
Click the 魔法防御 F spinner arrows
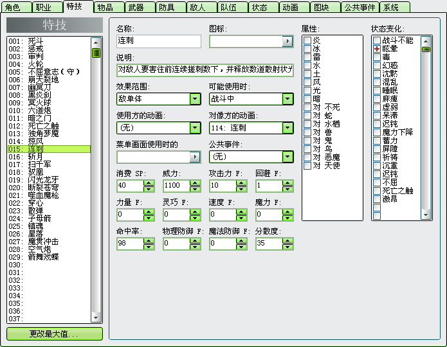click(x=241, y=244)
